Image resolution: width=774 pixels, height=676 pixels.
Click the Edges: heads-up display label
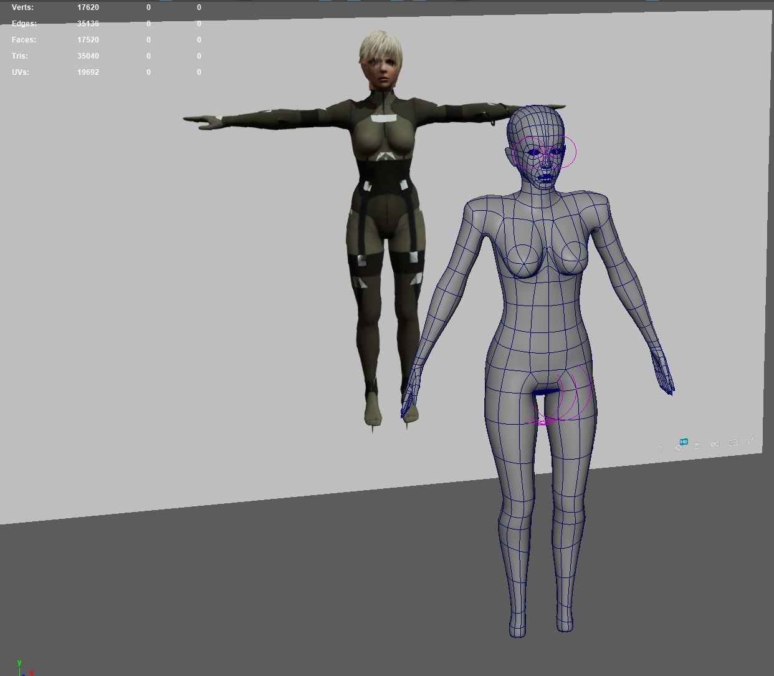pyautogui.click(x=24, y=24)
